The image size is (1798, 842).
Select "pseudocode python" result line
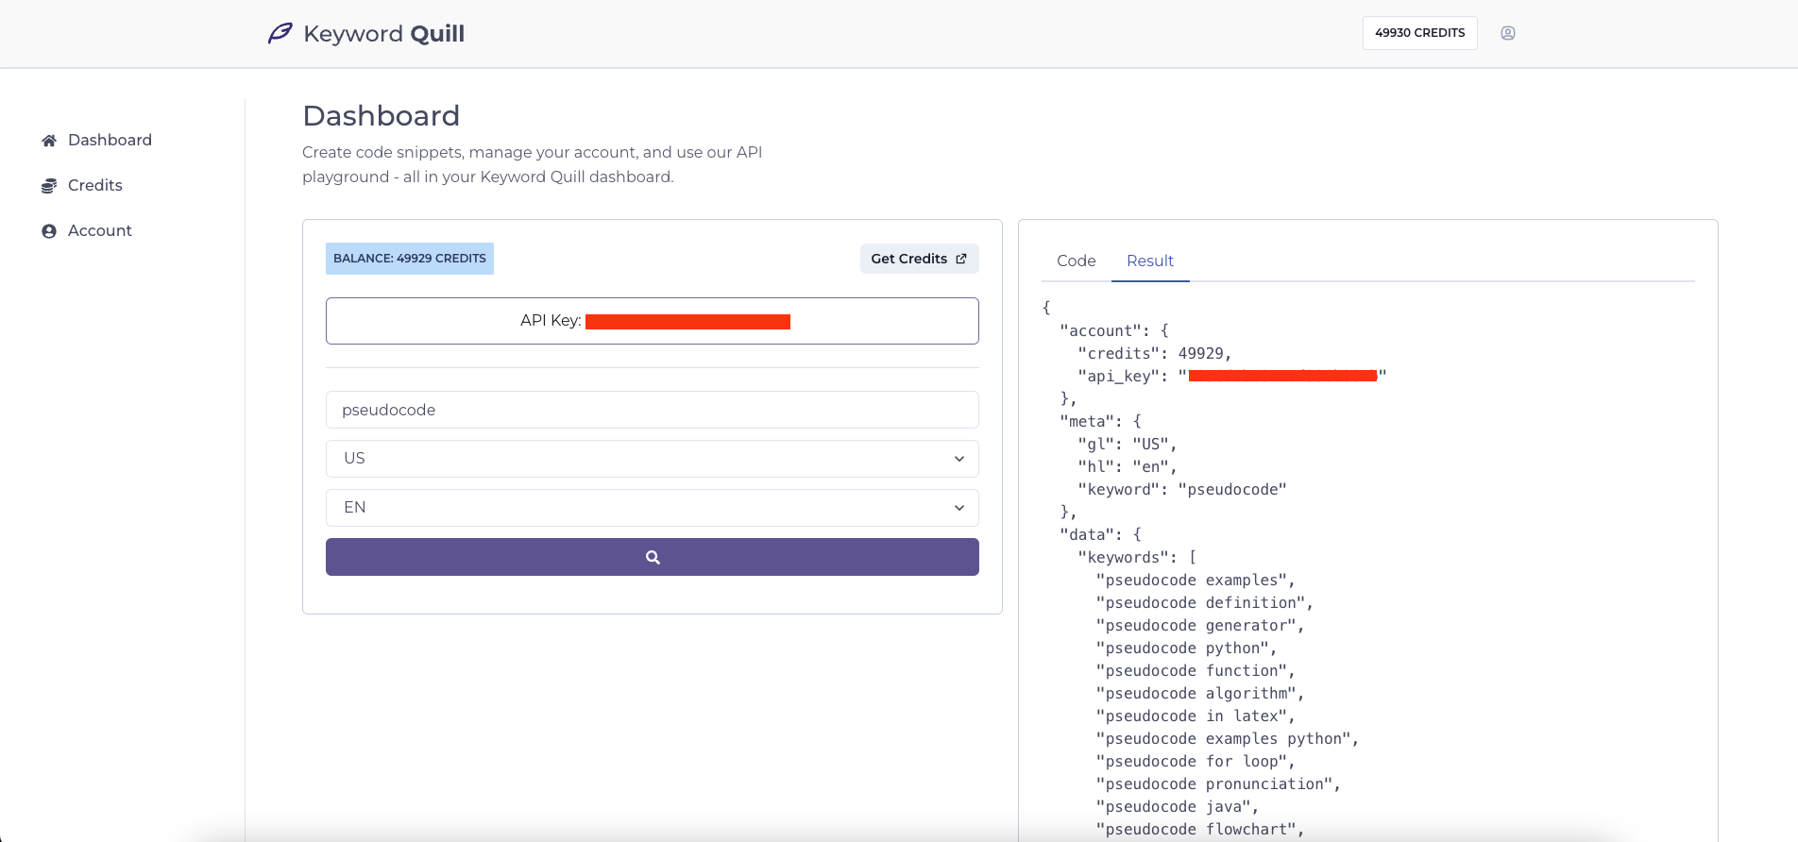pyautogui.click(x=1187, y=648)
